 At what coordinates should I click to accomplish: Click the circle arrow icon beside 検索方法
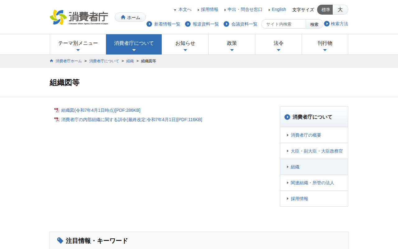pyautogui.click(x=327, y=24)
